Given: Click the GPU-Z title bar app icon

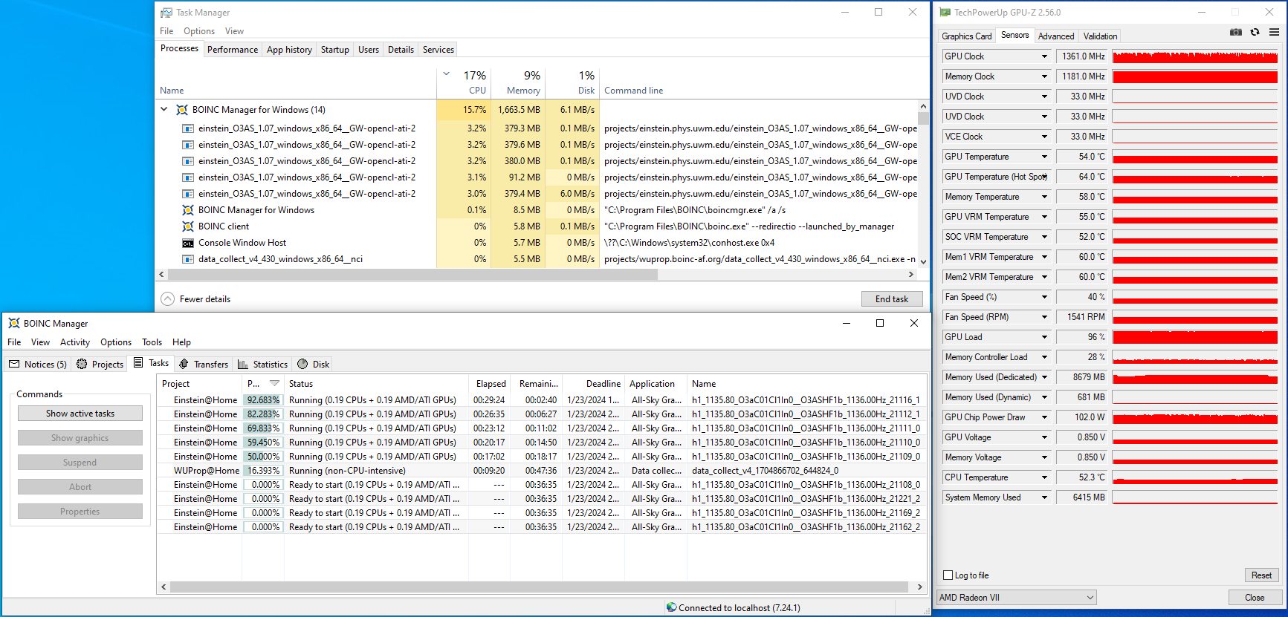Looking at the screenshot, I should [945, 12].
